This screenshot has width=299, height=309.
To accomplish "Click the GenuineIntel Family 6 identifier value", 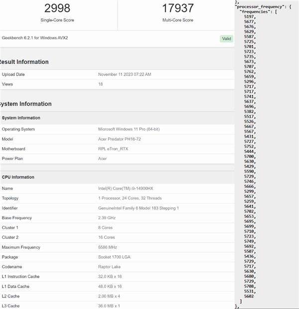I will coord(139,208).
